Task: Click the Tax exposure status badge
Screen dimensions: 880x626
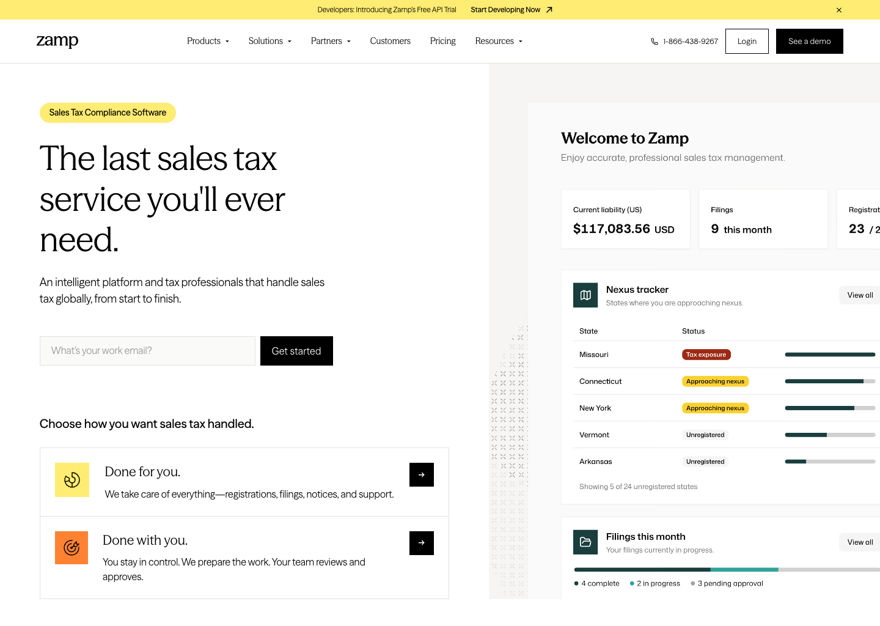Action: 706,355
